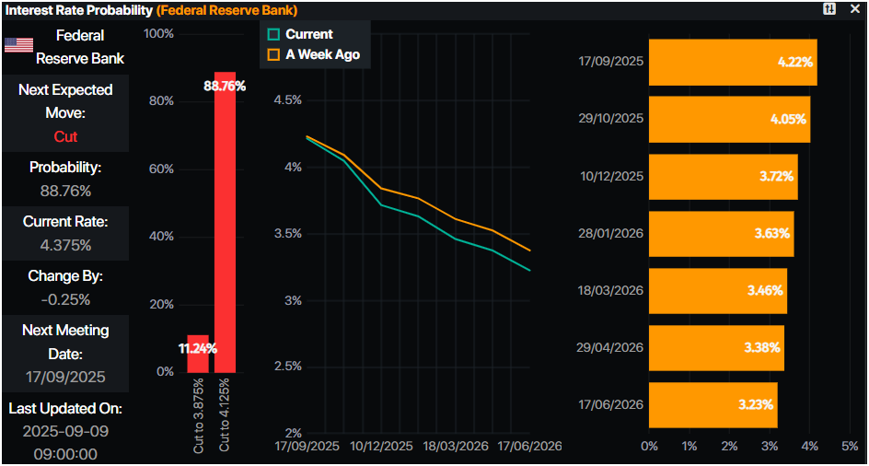Select the 28/01/2026 bar showing 3.63%
Viewport: 869px width, 466px height.
[x=721, y=233]
